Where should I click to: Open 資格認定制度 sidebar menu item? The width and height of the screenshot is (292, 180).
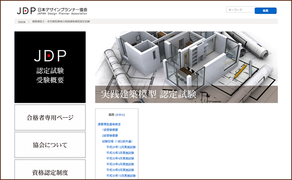tap(50, 172)
